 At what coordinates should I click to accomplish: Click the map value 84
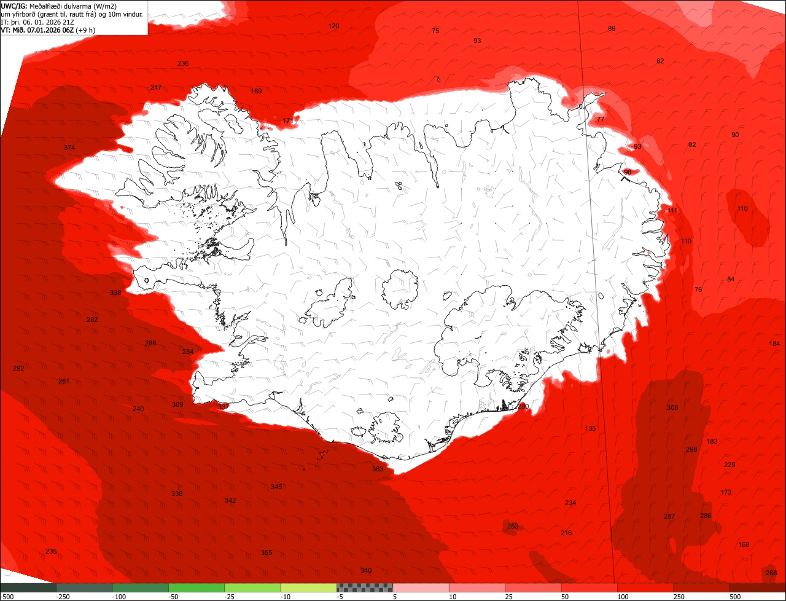(731, 279)
